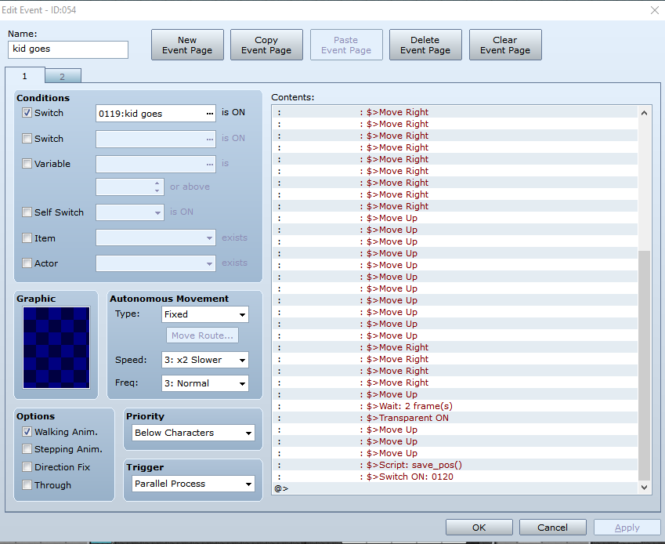Click the Clear Event Page button
665x544 pixels.
[504, 45]
